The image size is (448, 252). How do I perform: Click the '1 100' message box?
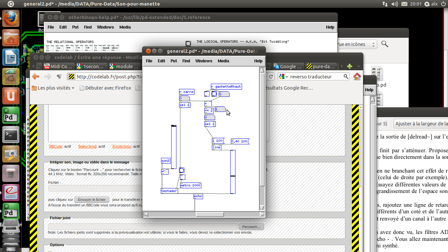pyautogui.click(x=218, y=141)
